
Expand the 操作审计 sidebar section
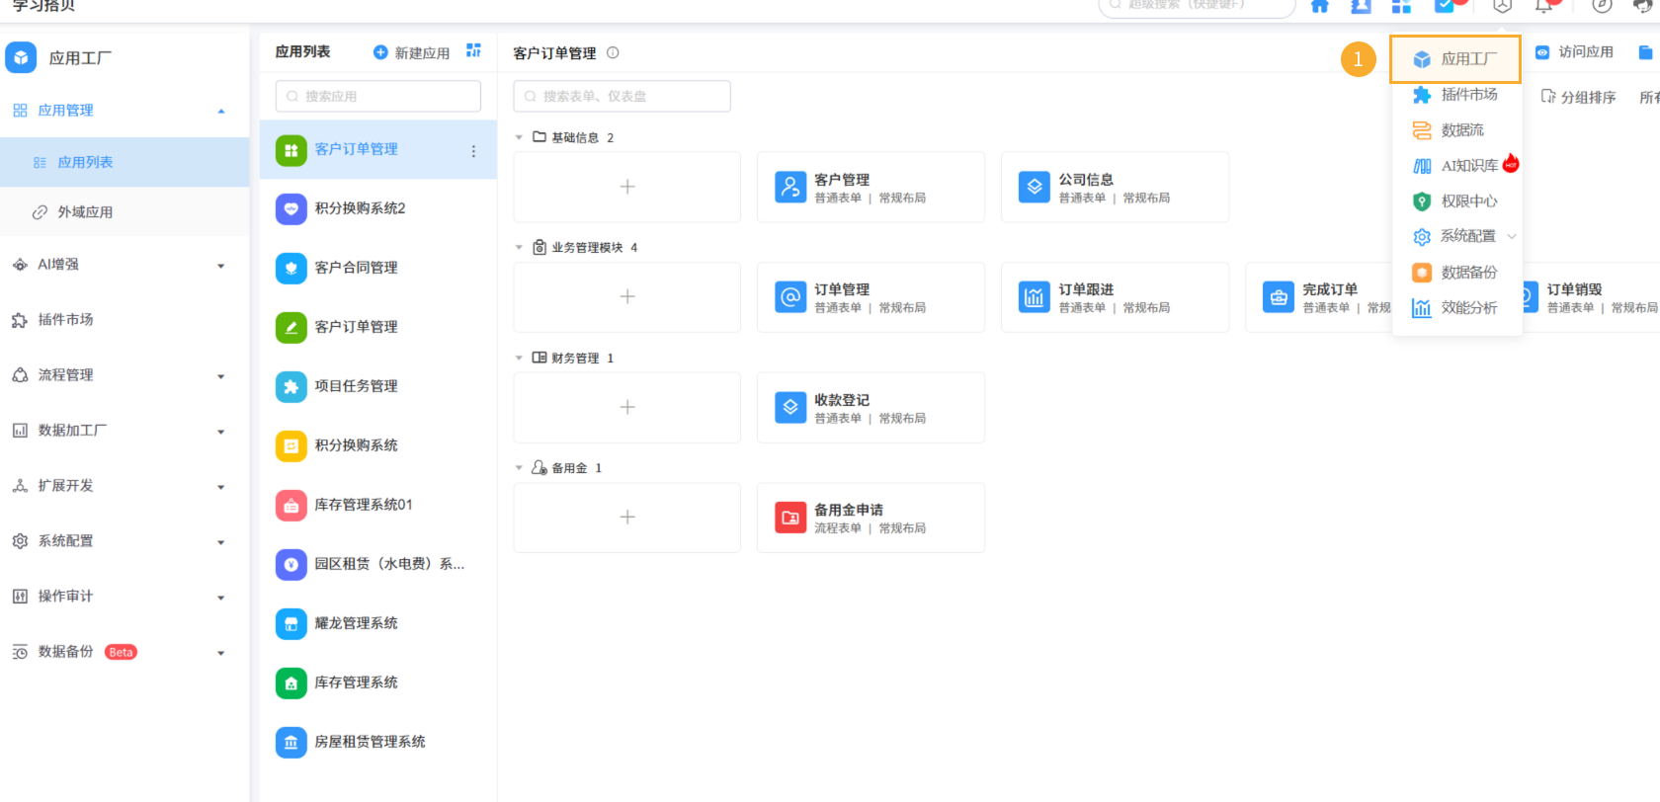[x=221, y=598]
